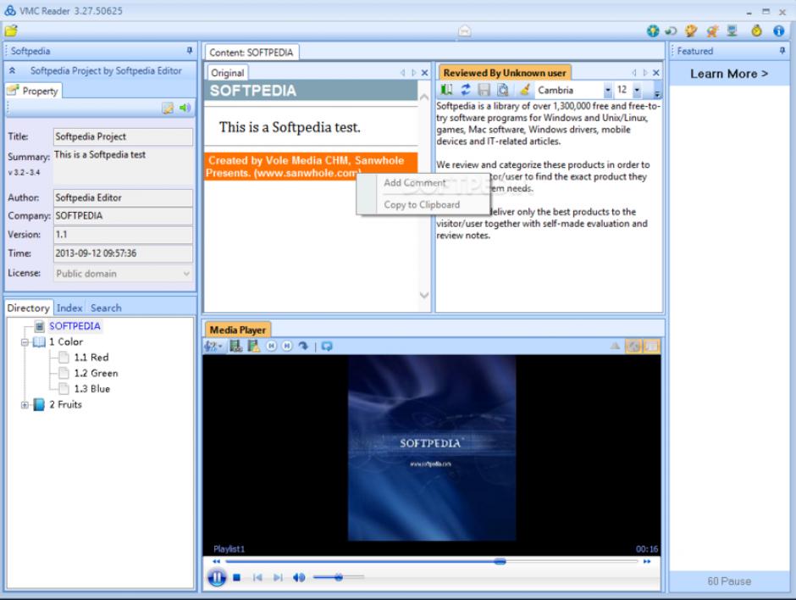This screenshot has width=796, height=600.
Task: Click the yellow stopwatch icon in top toolbar
Action: pyautogui.click(x=756, y=31)
